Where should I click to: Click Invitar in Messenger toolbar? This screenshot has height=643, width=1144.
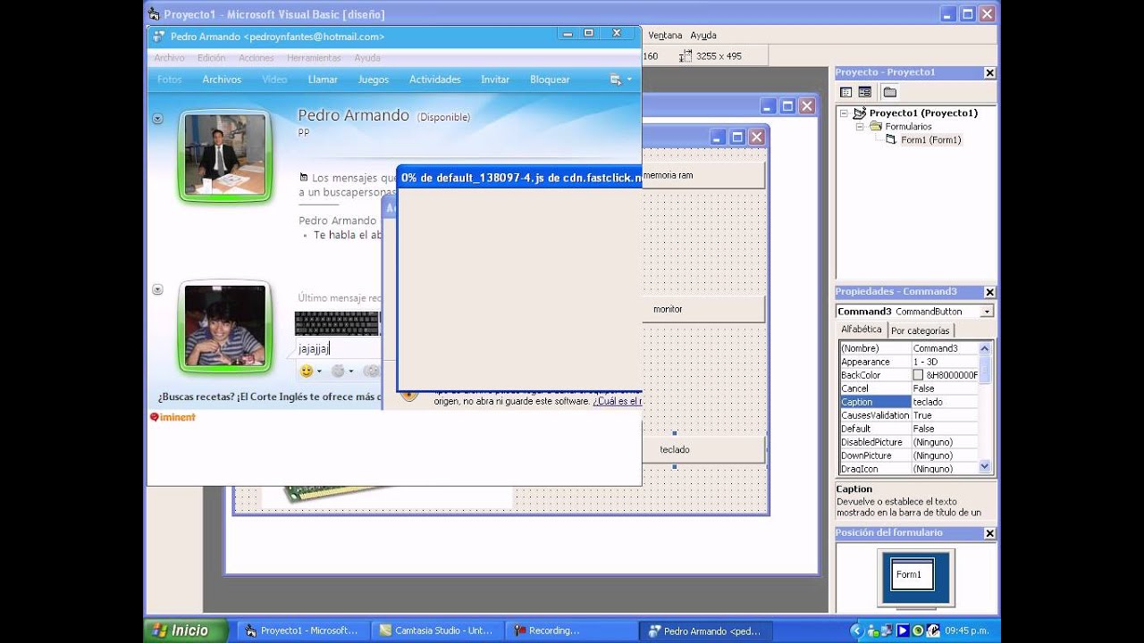pyautogui.click(x=495, y=79)
